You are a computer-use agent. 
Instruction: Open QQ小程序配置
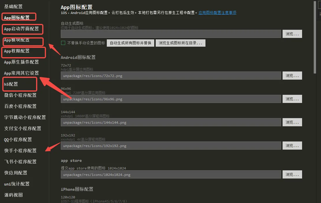(18, 140)
